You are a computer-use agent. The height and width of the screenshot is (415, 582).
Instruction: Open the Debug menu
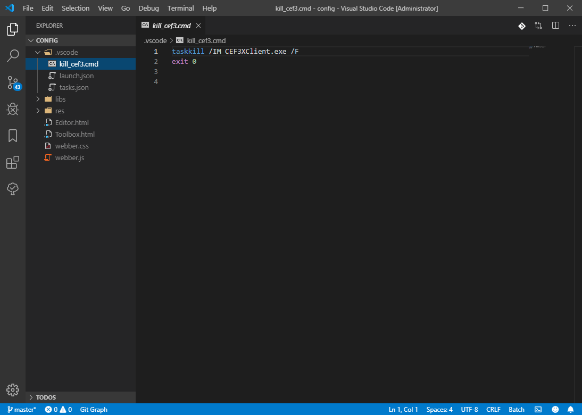(x=148, y=8)
